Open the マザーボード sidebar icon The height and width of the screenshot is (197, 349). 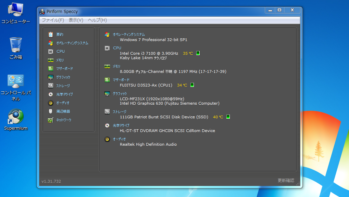tap(51, 68)
